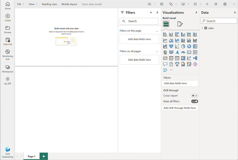The width and height of the screenshot is (238, 160).
Task: Toggle Cross-report drill through switch
Action: tap(195, 96)
